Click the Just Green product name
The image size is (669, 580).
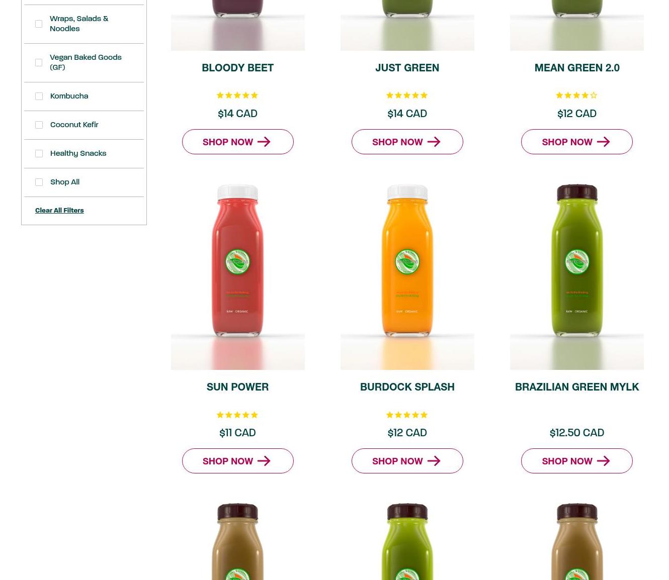407,68
